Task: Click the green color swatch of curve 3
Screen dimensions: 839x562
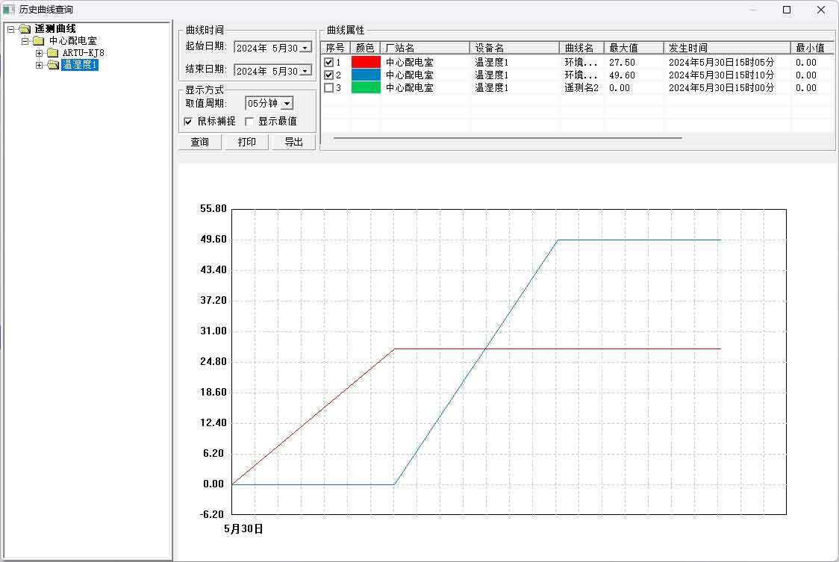Action: pyautogui.click(x=366, y=87)
